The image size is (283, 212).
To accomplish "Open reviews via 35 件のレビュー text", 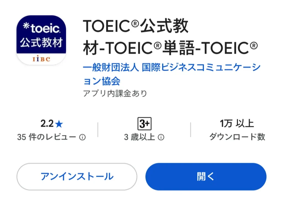I will click(x=46, y=137).
